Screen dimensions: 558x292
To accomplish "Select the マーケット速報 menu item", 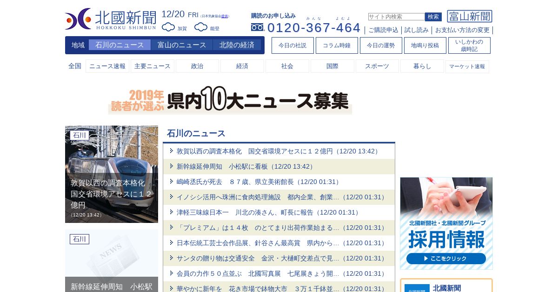I will pos(467,66).
